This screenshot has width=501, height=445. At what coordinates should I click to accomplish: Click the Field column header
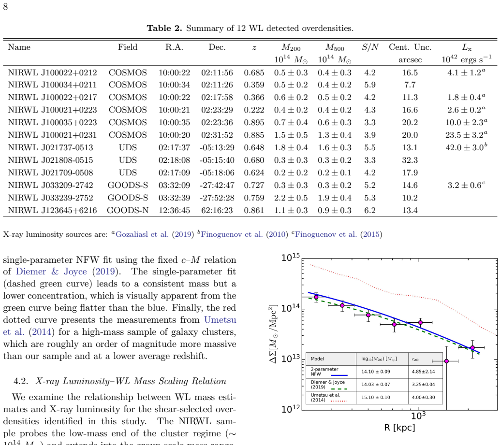click(128, 47)
